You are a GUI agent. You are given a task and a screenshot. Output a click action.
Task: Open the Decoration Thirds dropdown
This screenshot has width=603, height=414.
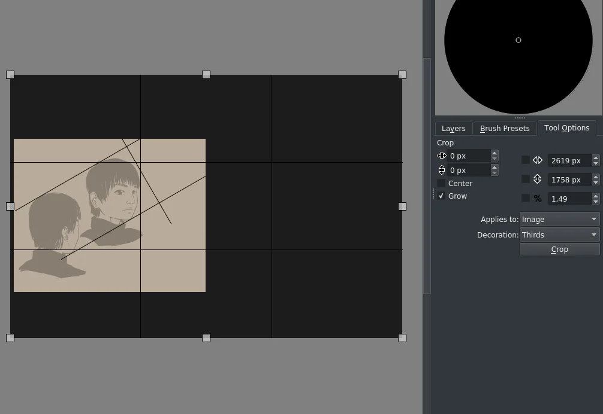point(560,235)
